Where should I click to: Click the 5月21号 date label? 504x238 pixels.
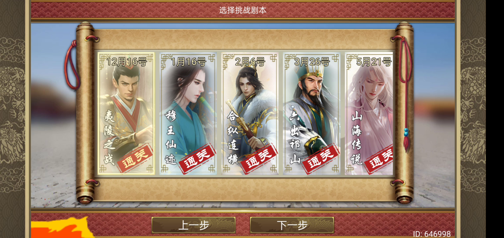(374, 61)
